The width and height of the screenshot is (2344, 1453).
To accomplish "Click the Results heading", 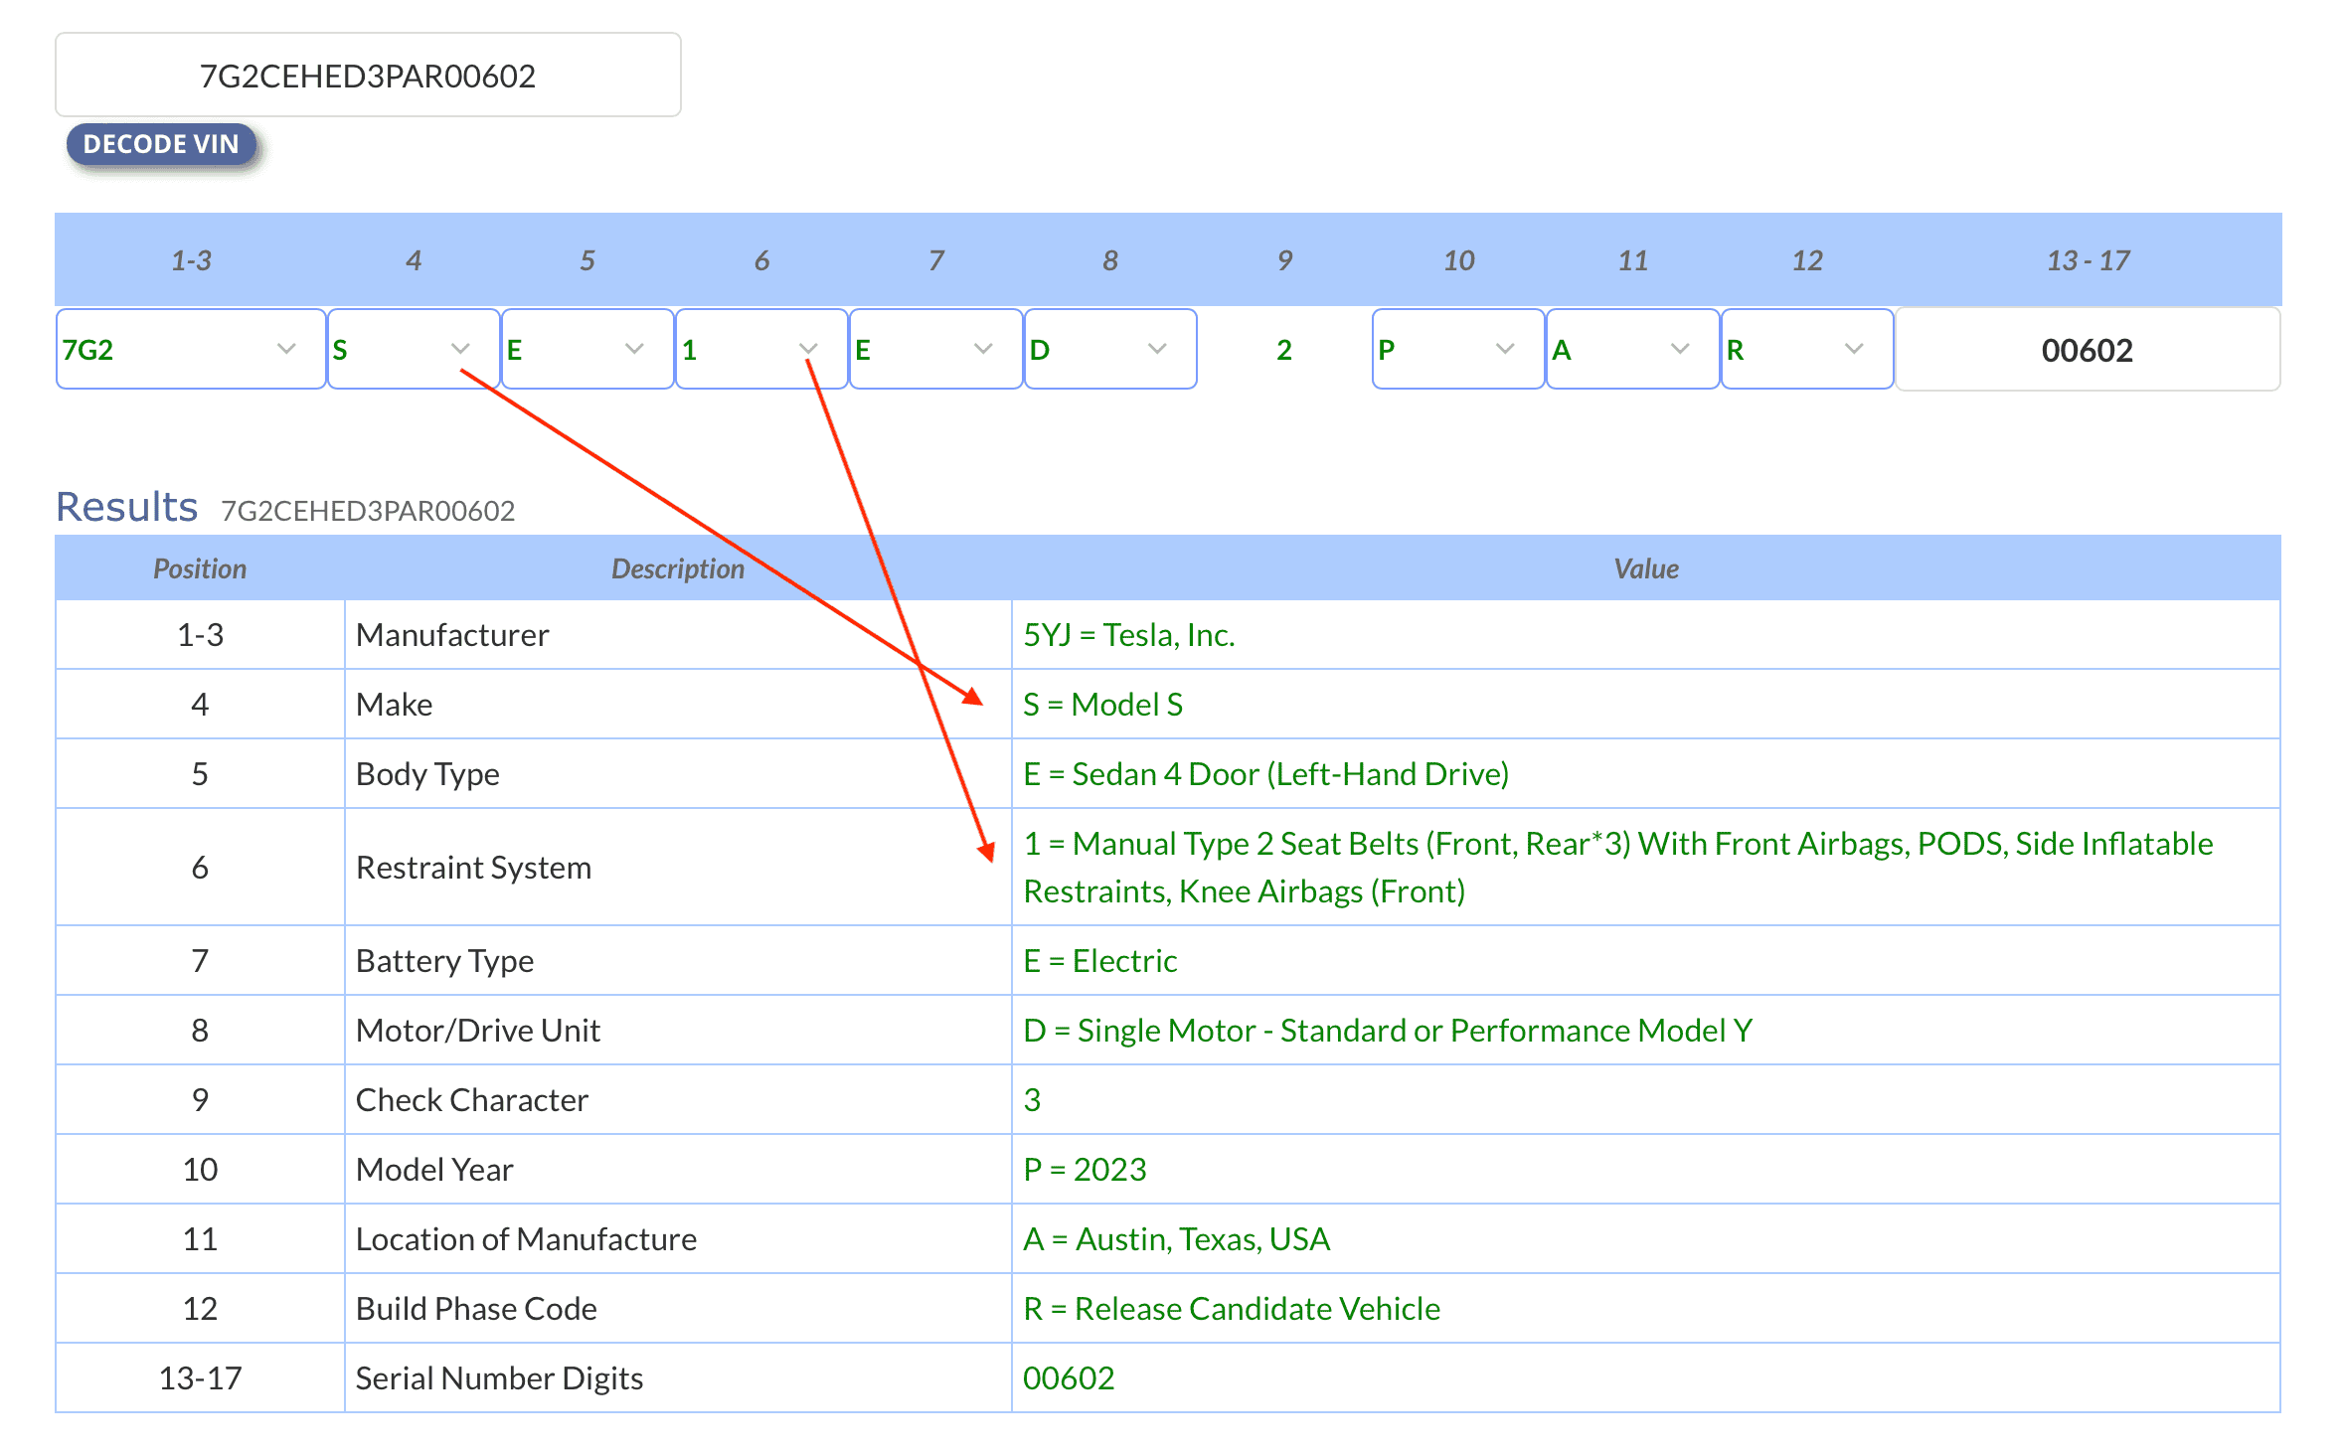I will (x=126, y=507).
